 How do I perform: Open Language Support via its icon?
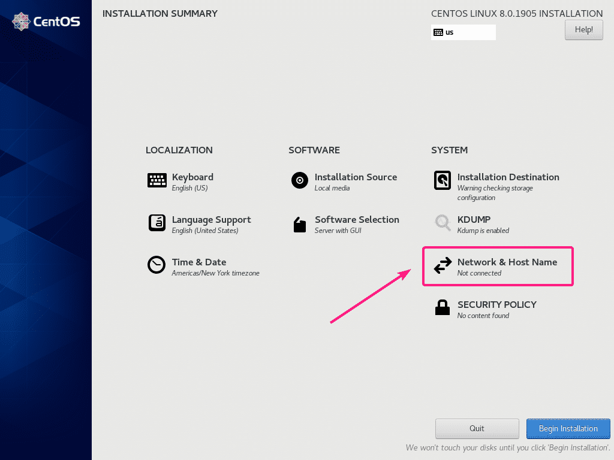pyautogui.click(x=156, y=223)
